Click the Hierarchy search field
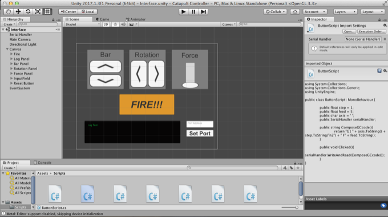 [x=38, y=25]
